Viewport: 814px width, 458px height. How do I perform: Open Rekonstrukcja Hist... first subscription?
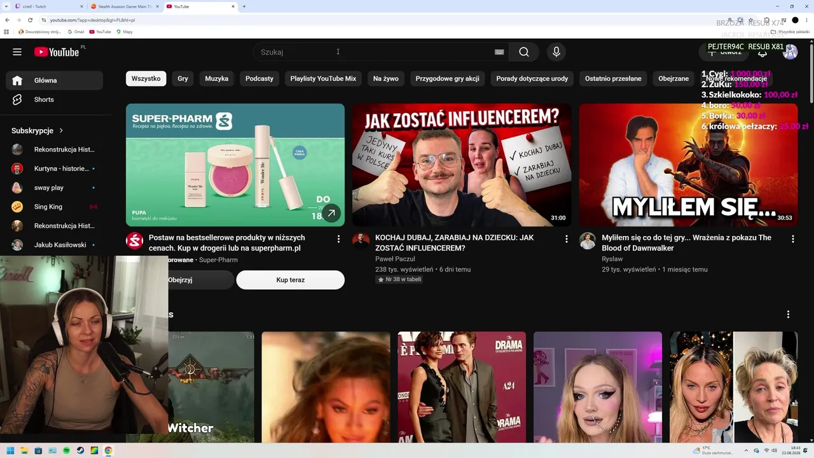55,149
